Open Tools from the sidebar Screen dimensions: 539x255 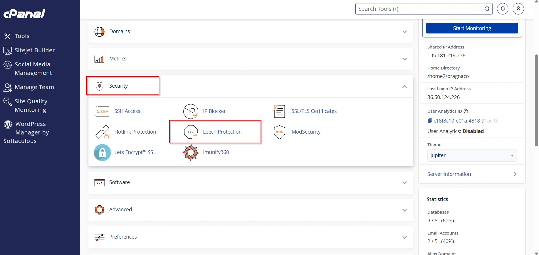pyautogui.click(x=22, y=36)
